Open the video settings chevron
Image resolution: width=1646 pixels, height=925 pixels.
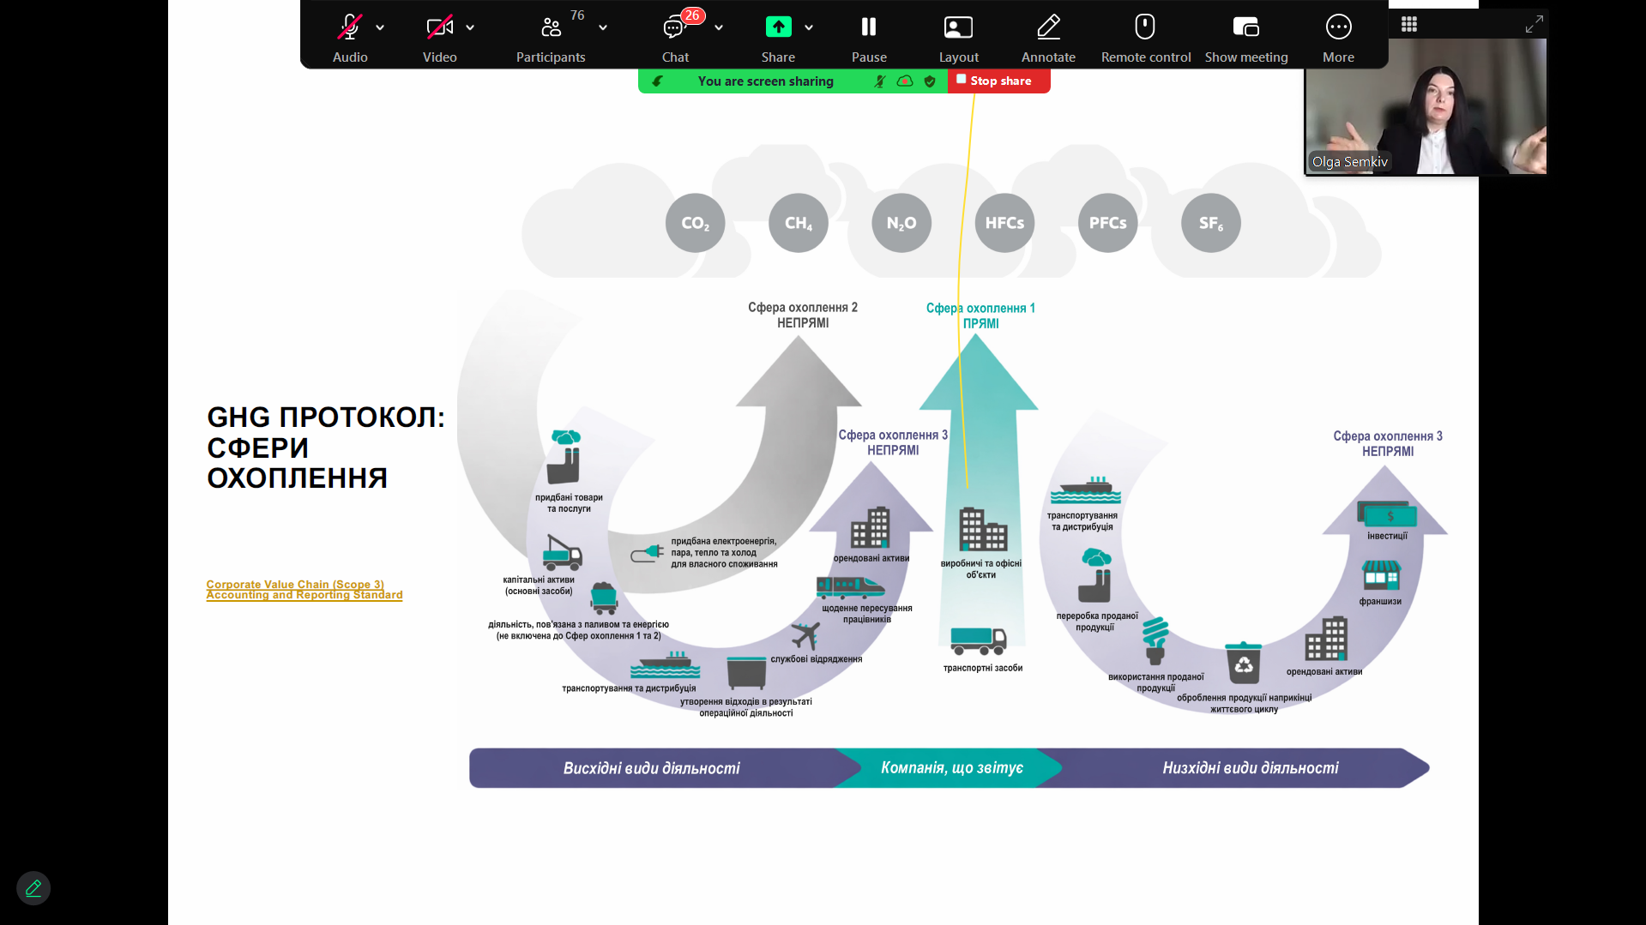pyautogui.click(x=470, y=27)
